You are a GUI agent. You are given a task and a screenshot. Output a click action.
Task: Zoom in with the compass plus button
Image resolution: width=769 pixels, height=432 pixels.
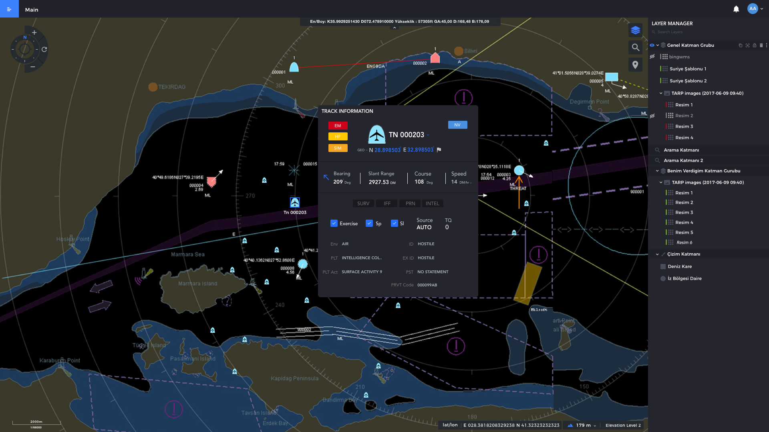34,32
